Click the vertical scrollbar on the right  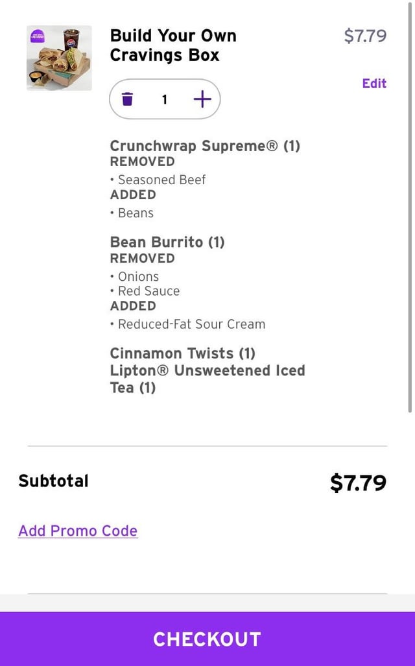point(409,208)
